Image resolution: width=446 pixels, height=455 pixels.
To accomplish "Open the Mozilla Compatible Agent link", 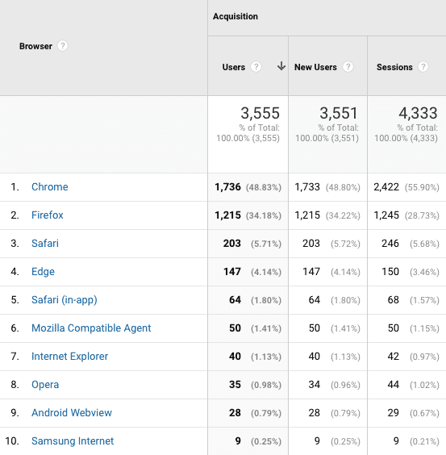I will tap(91, 328).
